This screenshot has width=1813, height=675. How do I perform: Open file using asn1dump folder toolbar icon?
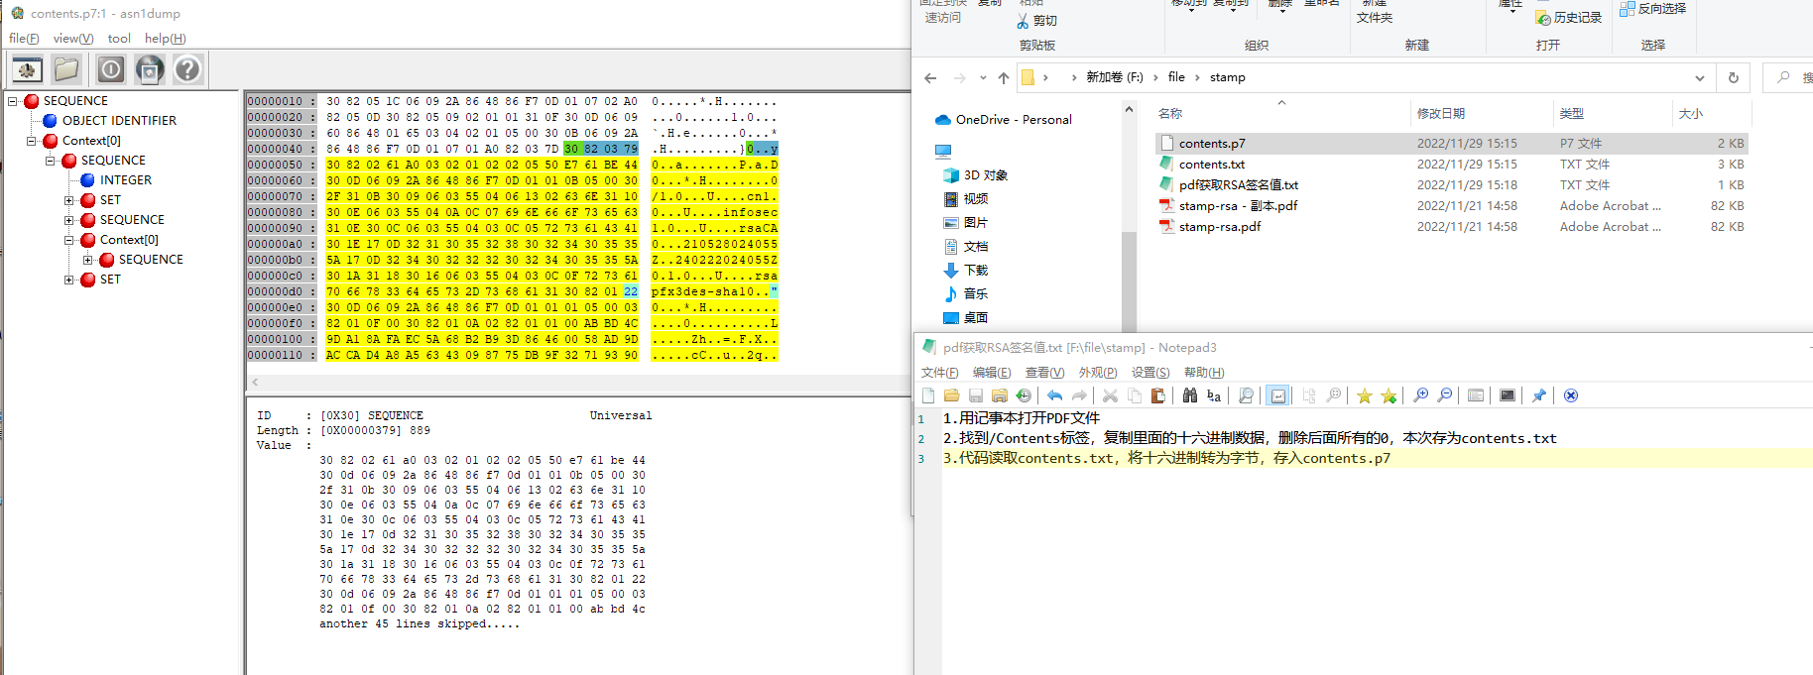tap(66, 69)
